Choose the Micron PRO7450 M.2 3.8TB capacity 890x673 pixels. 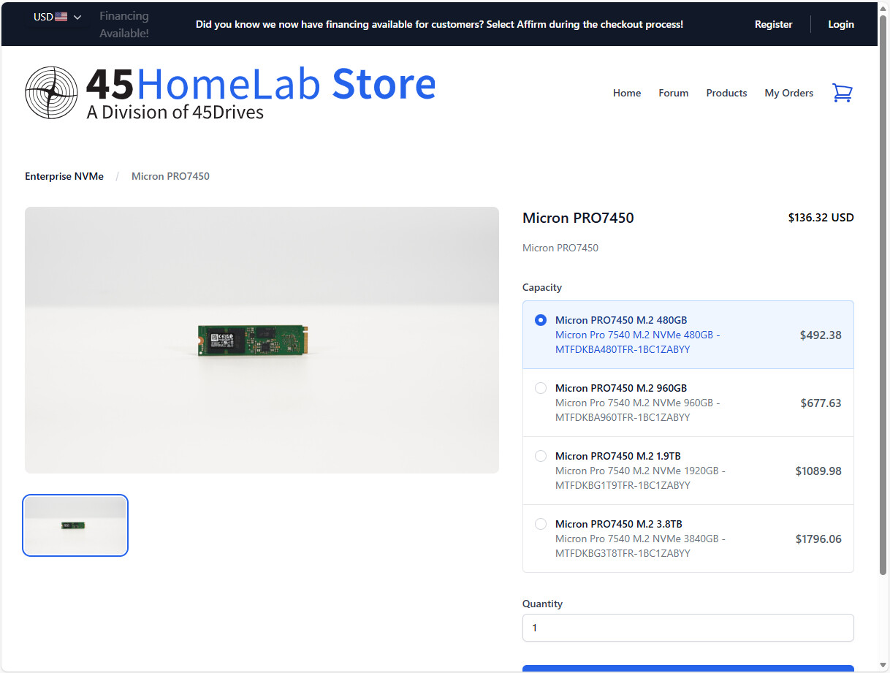click(x=541, y=524)
